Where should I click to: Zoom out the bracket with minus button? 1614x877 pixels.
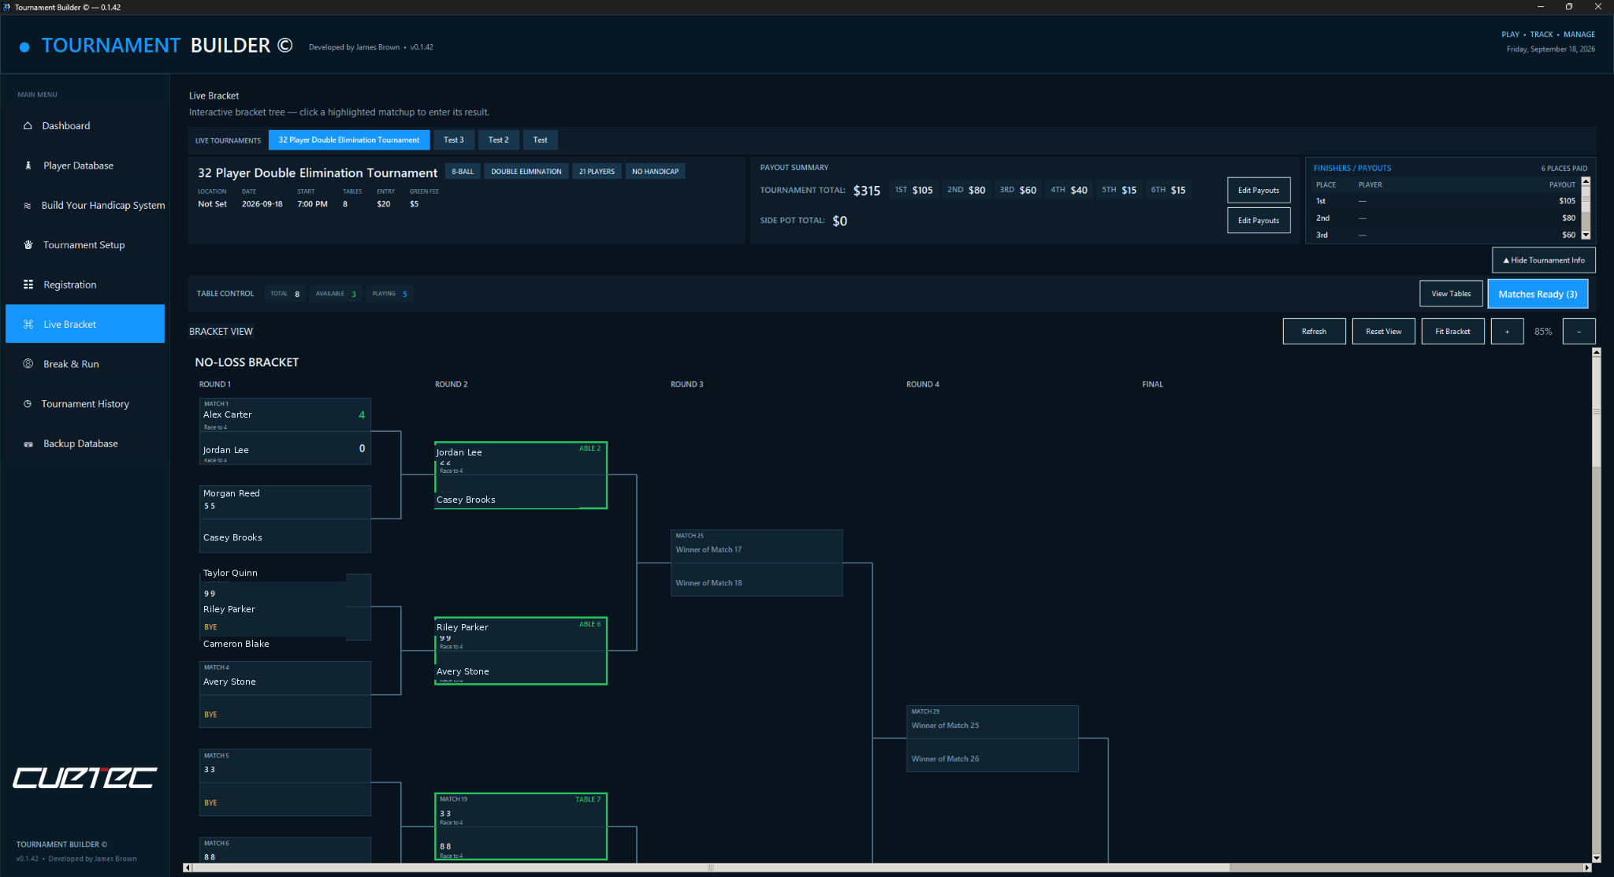coord(1579,332)
